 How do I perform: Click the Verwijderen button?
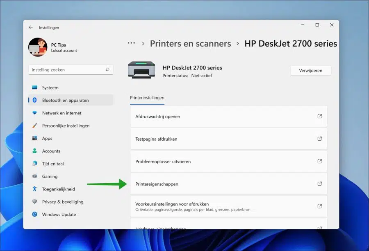point(311,70)
